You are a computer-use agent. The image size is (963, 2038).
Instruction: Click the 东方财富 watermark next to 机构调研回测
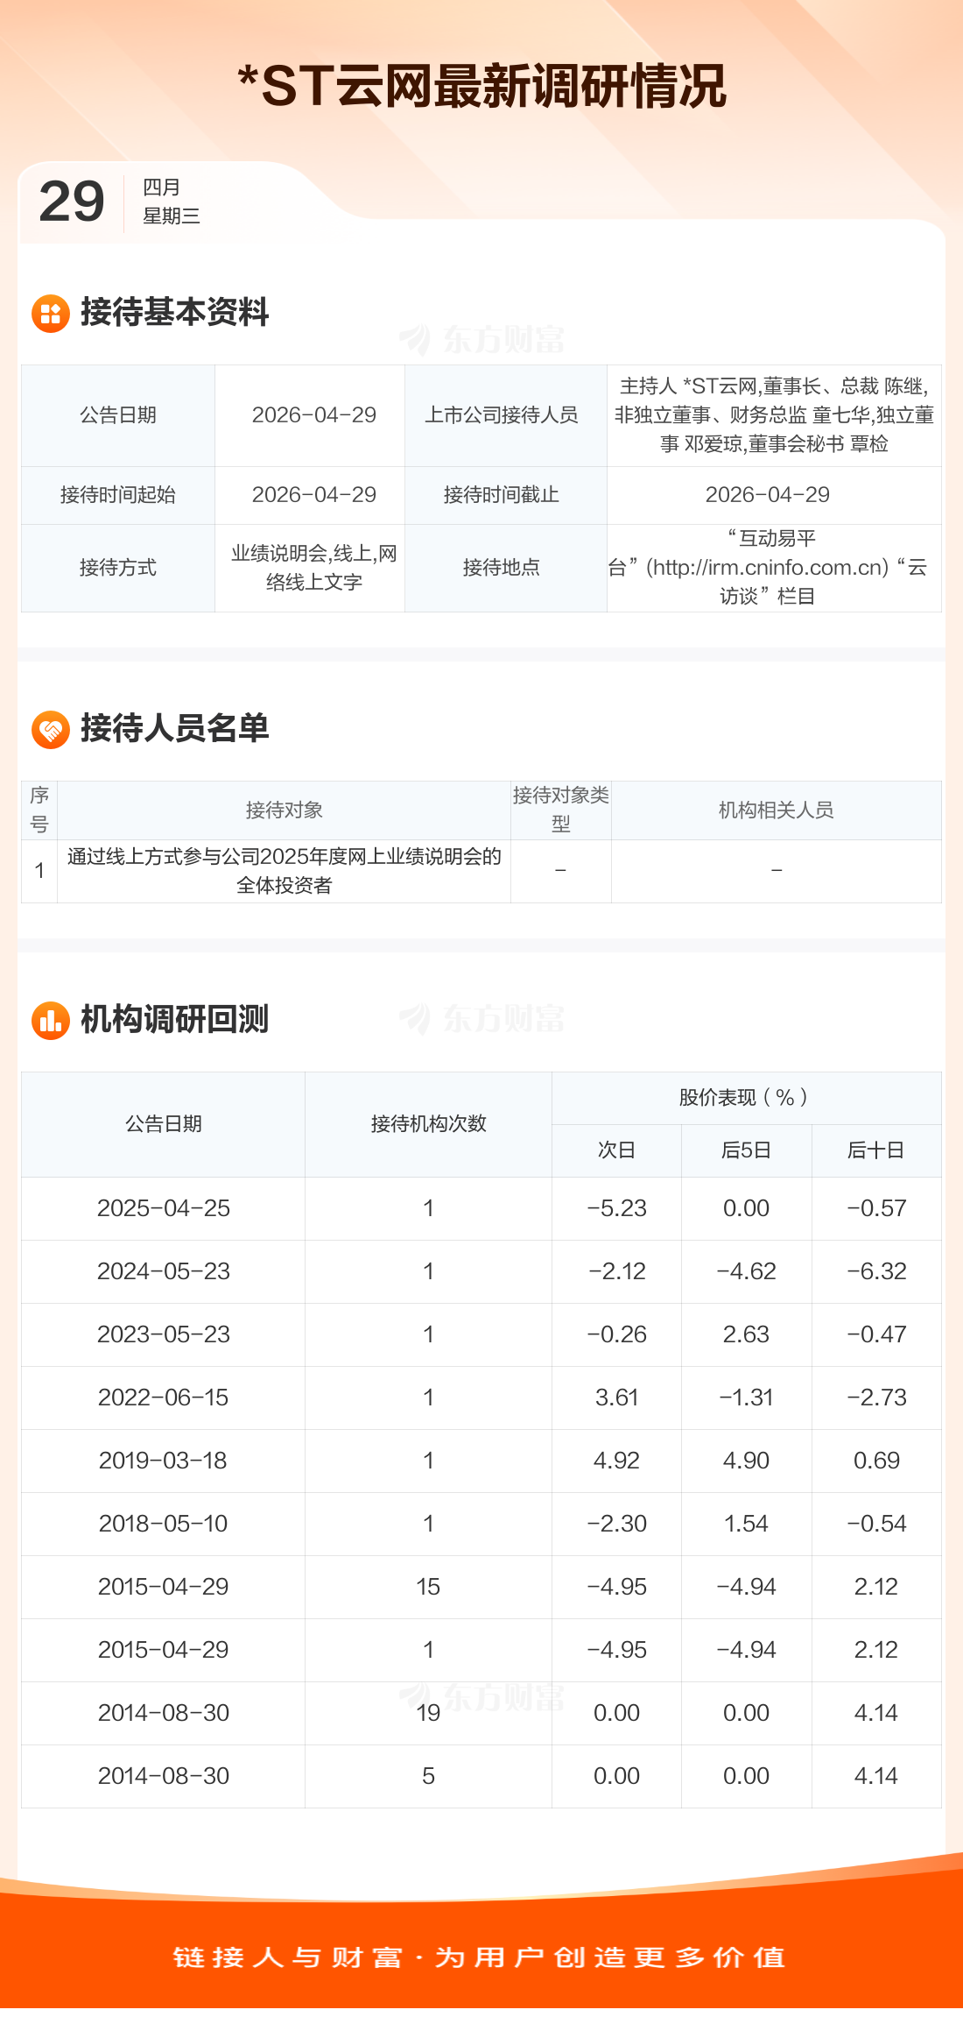tap(482, 1019)
